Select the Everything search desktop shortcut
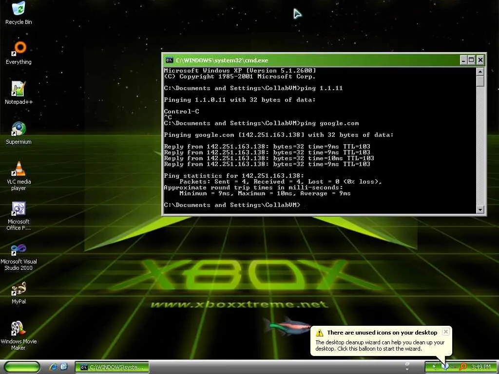 coord(19,53)
